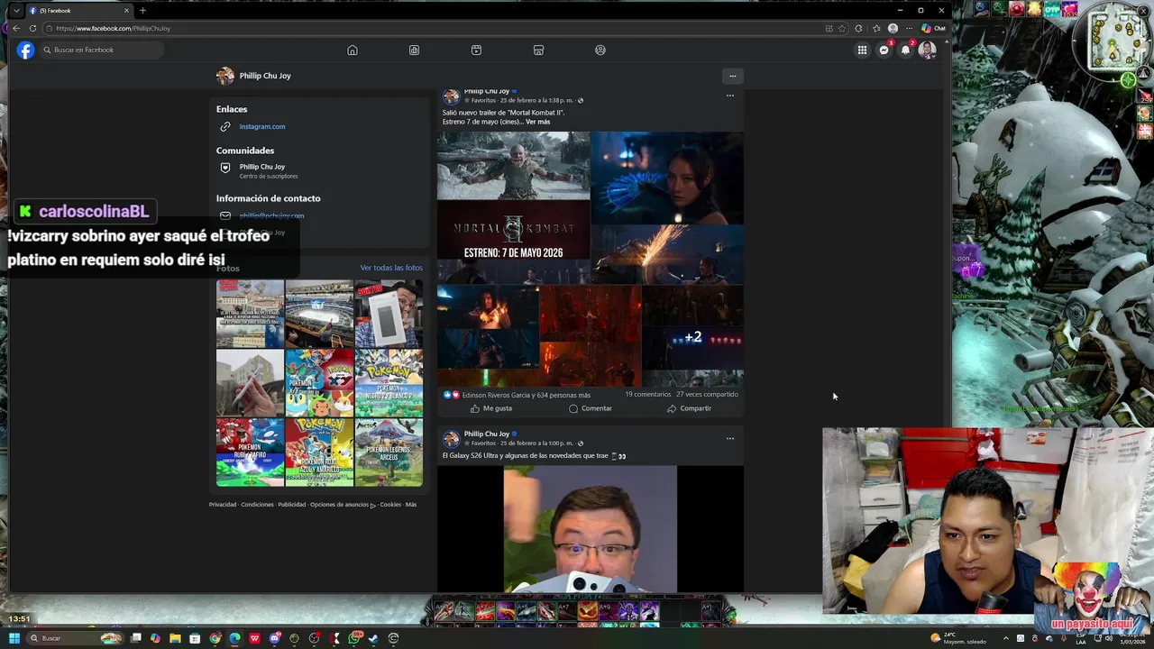
Task: Click the green compass button below minimap
Action: click(1129, 80)
